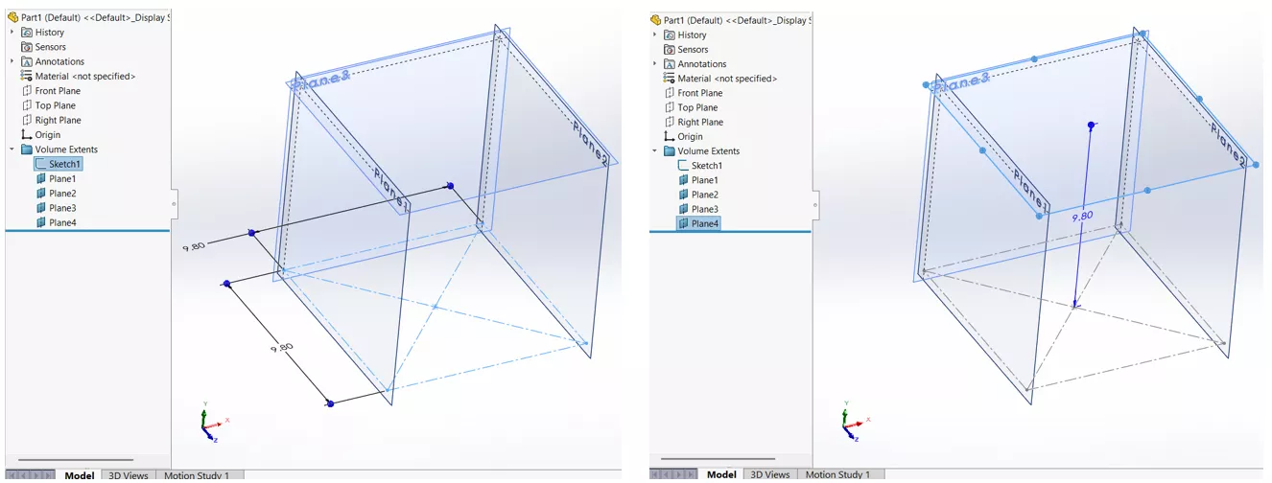Viewport: 1272px width, 483px height.
Task: Select 'Top Plane' text in left screenshot
Action: tap(56, 105)
